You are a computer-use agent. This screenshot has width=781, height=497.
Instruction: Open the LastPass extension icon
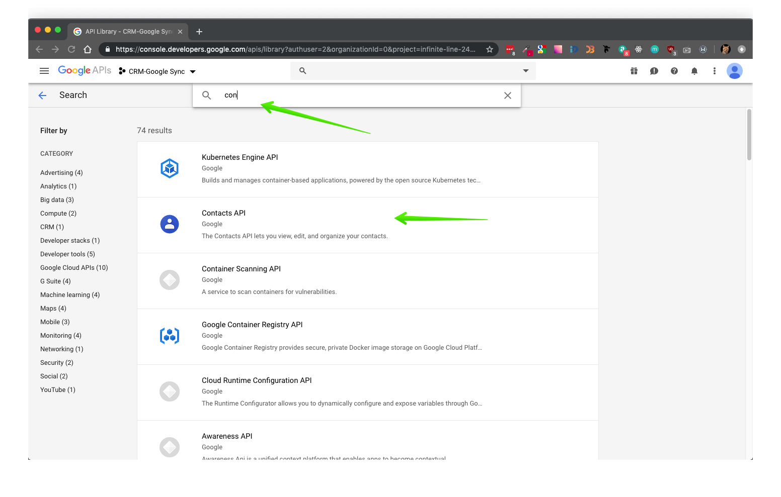(510, 49)
